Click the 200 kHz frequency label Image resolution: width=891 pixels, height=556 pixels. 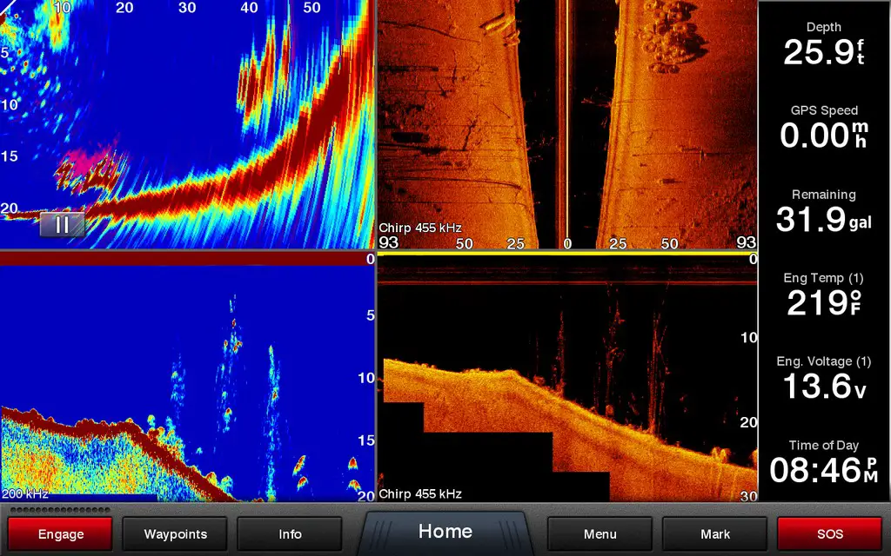coord(24,493)
